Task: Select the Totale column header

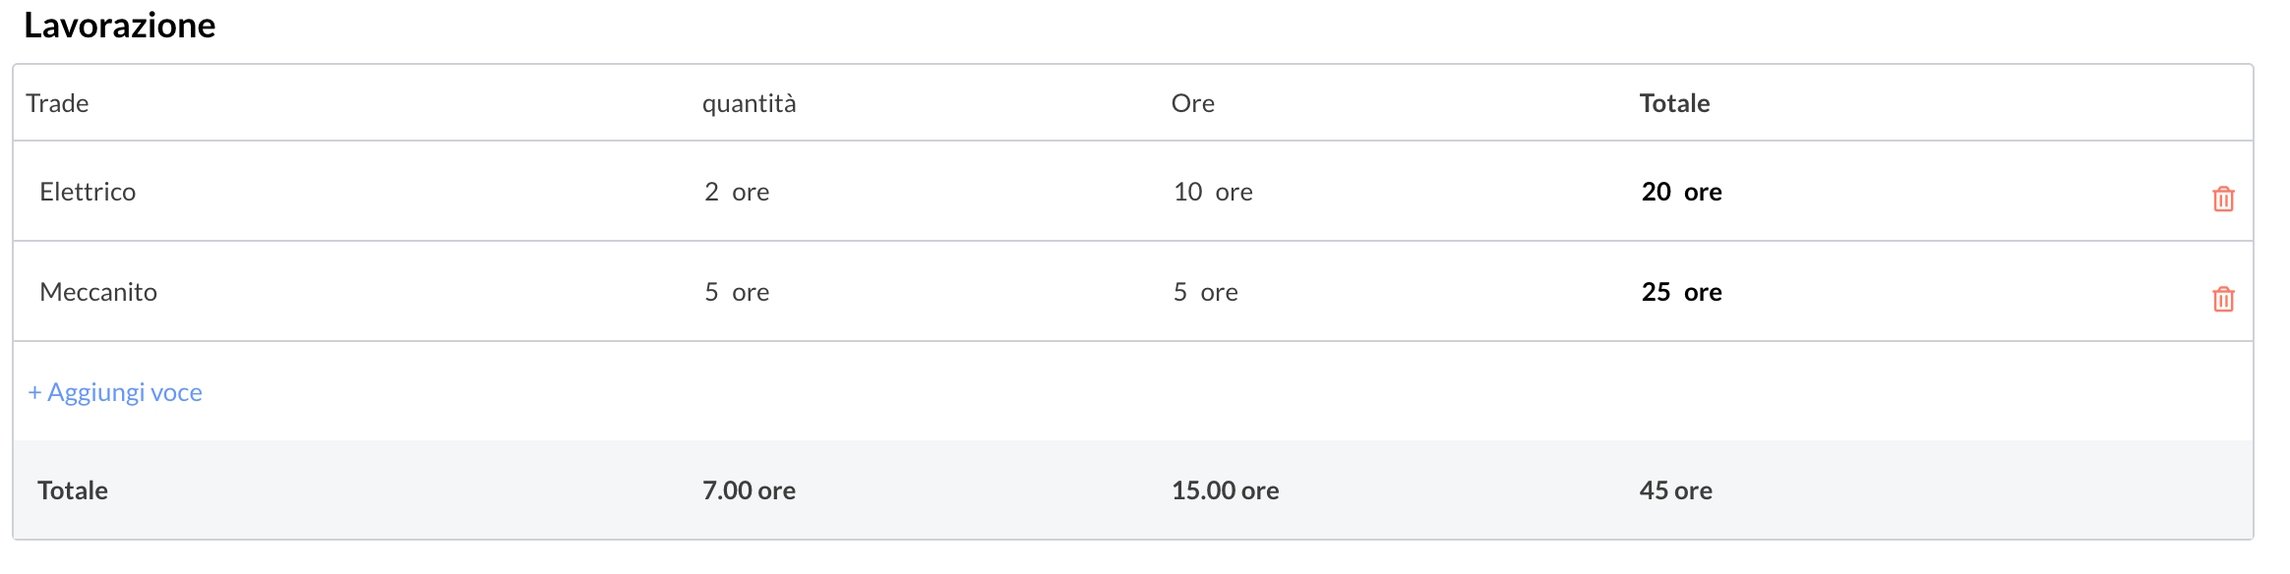Action: 1674,103
